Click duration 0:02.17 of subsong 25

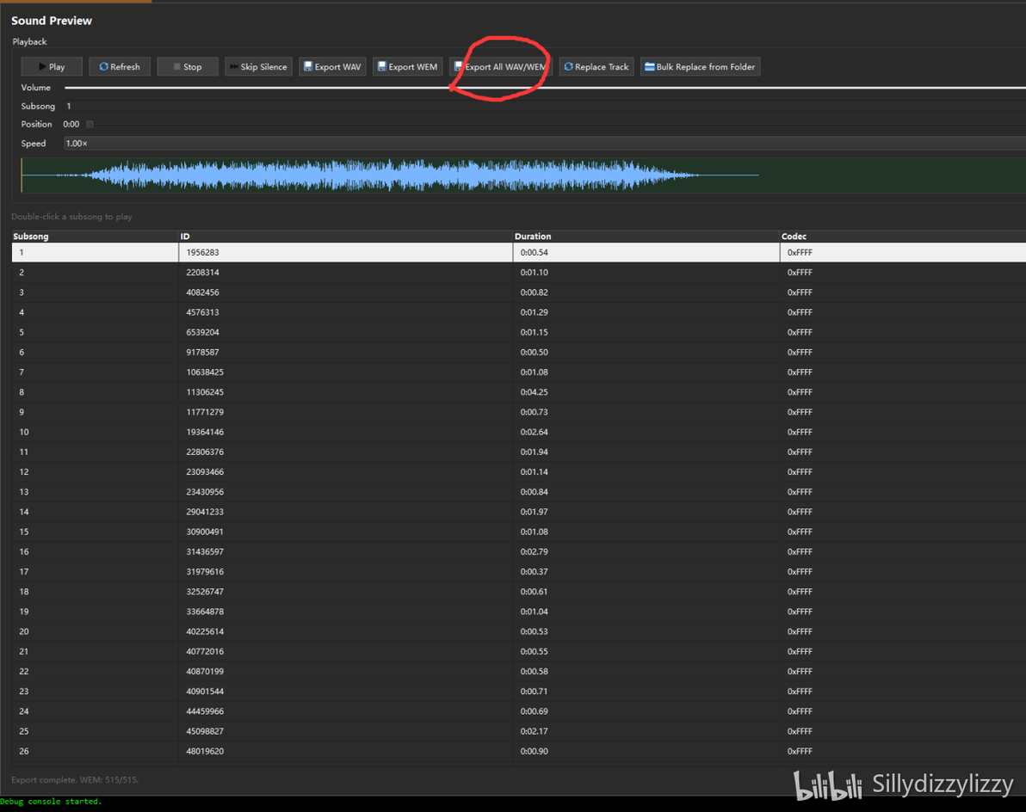(534, 731)
